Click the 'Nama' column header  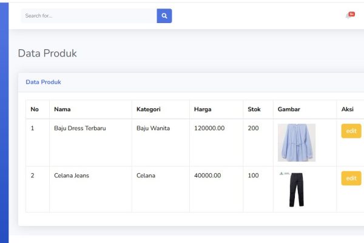[62, 109]
